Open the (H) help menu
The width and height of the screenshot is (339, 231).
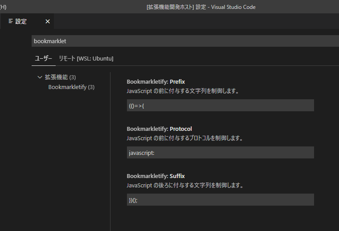tap(3, 7)
